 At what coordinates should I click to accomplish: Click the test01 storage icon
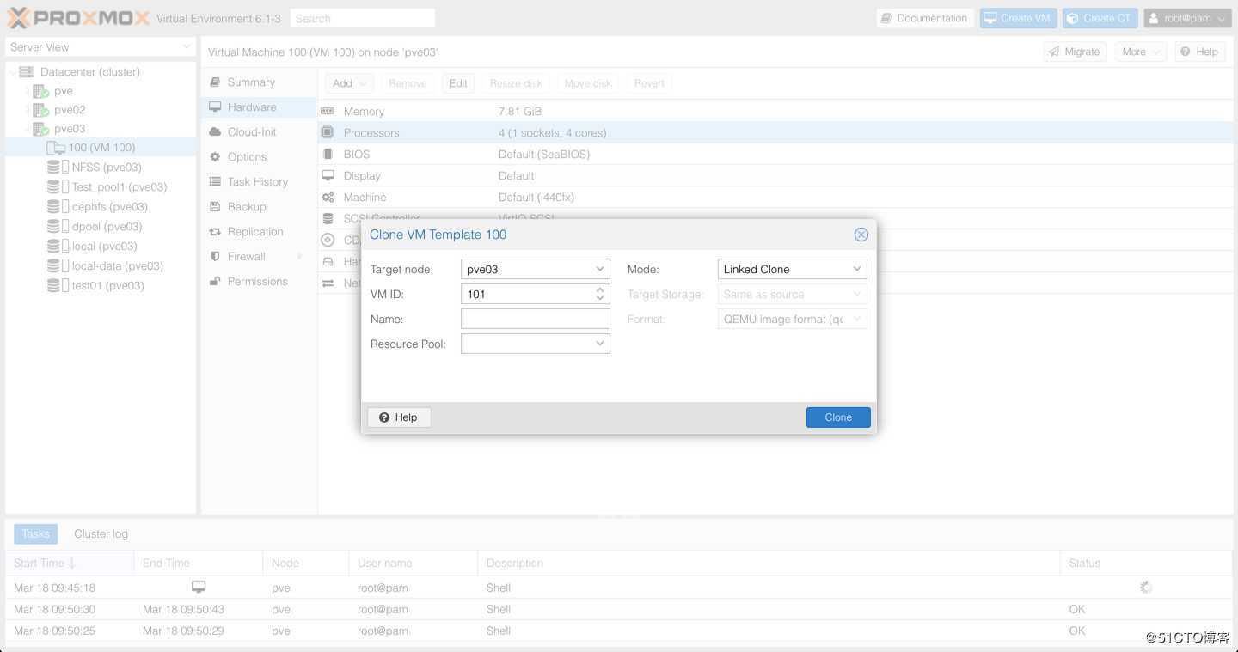58,286
